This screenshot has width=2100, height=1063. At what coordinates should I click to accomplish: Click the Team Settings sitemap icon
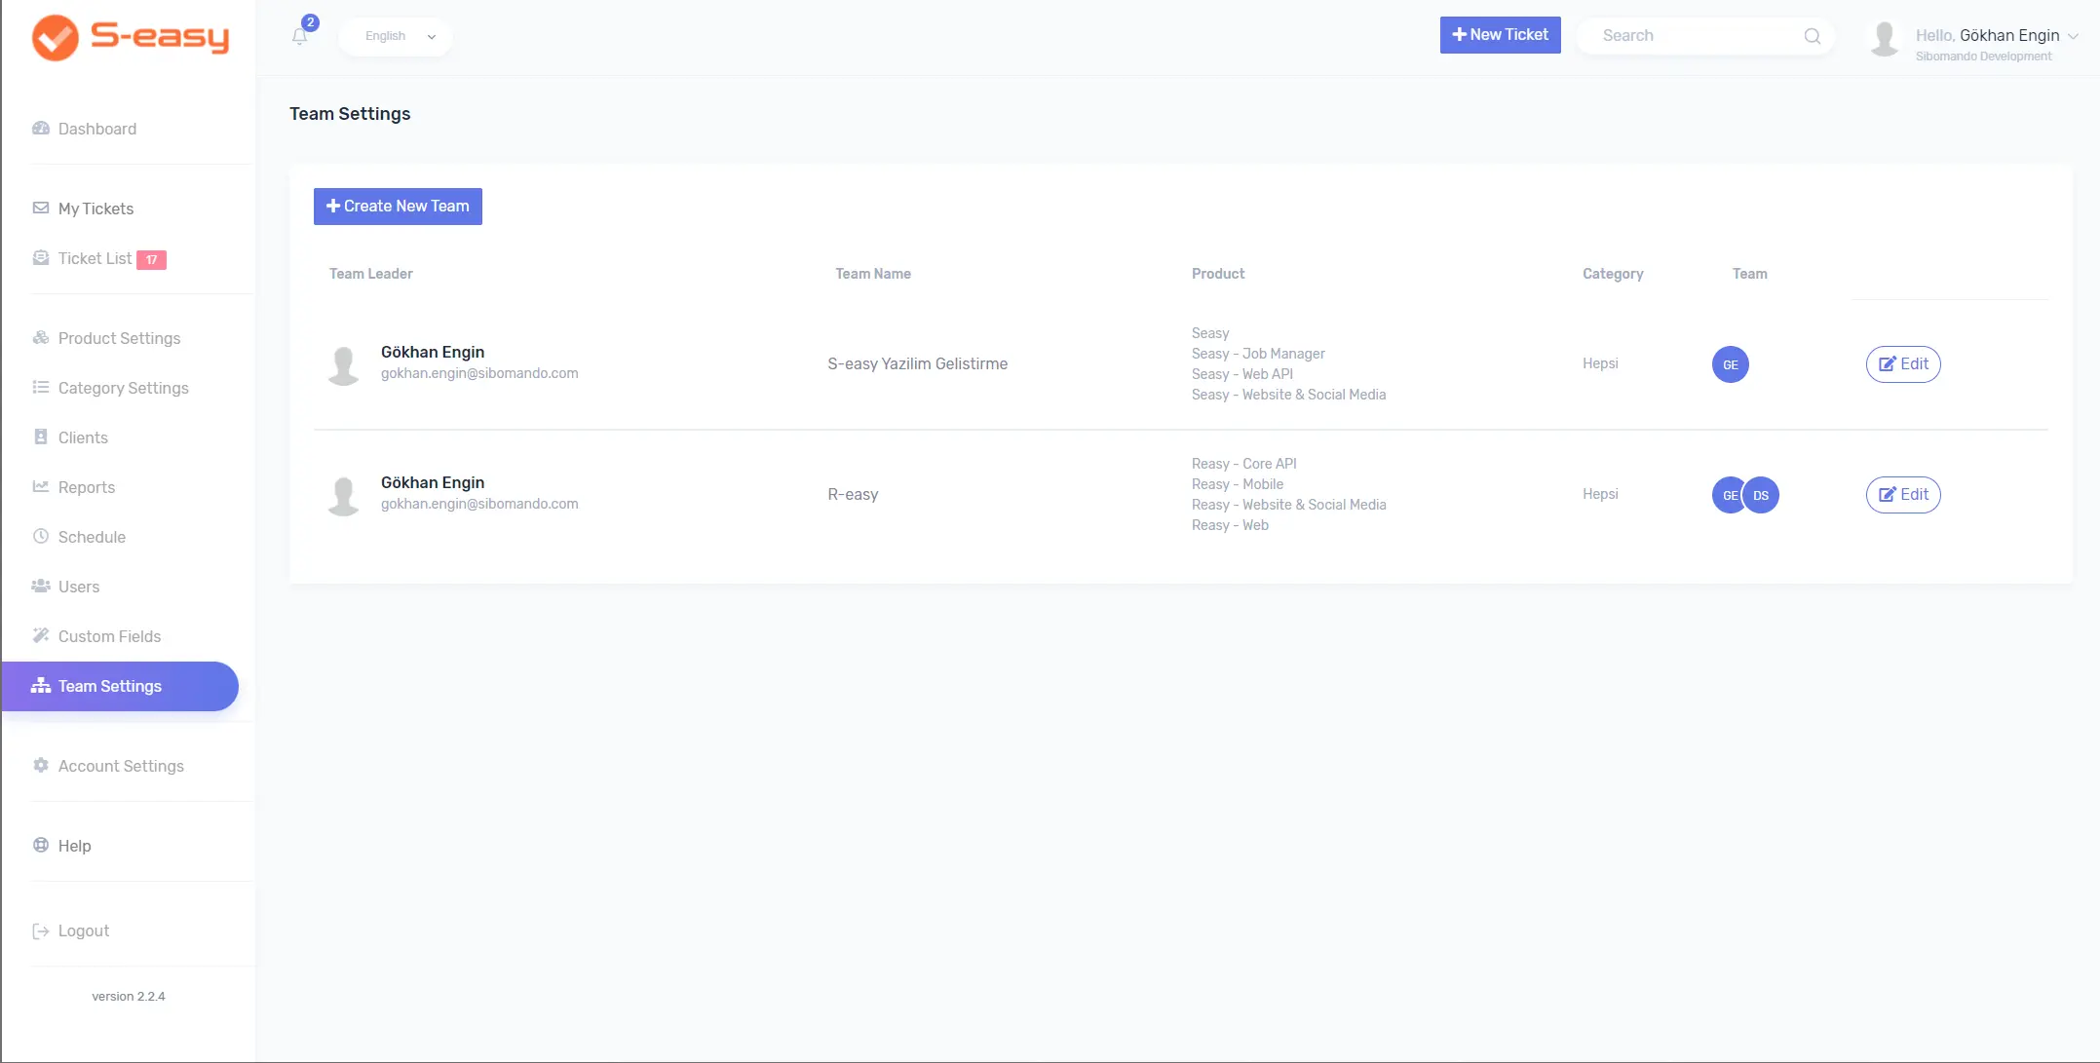coord(41,686)
